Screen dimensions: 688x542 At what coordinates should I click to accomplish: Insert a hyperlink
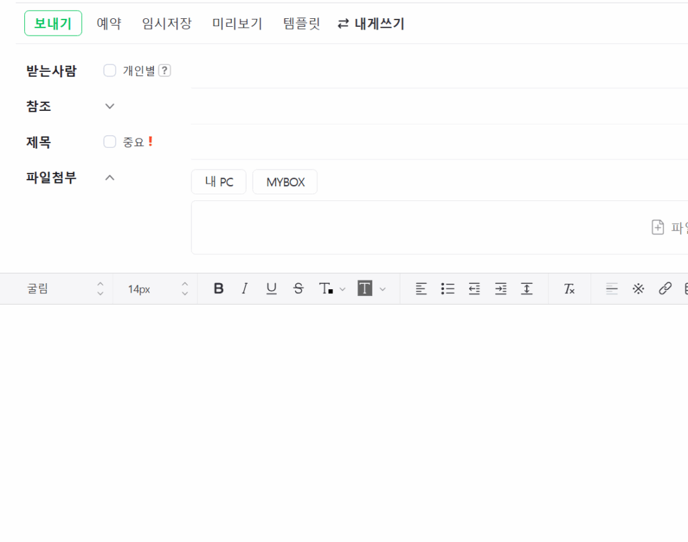665,288
